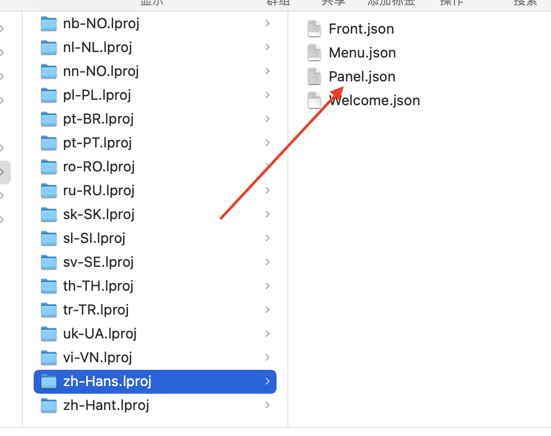The width and height of the screenshot is (551, 436).
Task: Select the nb-NO.lproj folder icon
Action: click(x=48, y=23)
